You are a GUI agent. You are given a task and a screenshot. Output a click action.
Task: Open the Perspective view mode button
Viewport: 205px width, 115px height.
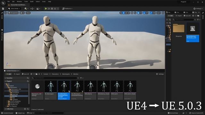click(x=13, y=13)
